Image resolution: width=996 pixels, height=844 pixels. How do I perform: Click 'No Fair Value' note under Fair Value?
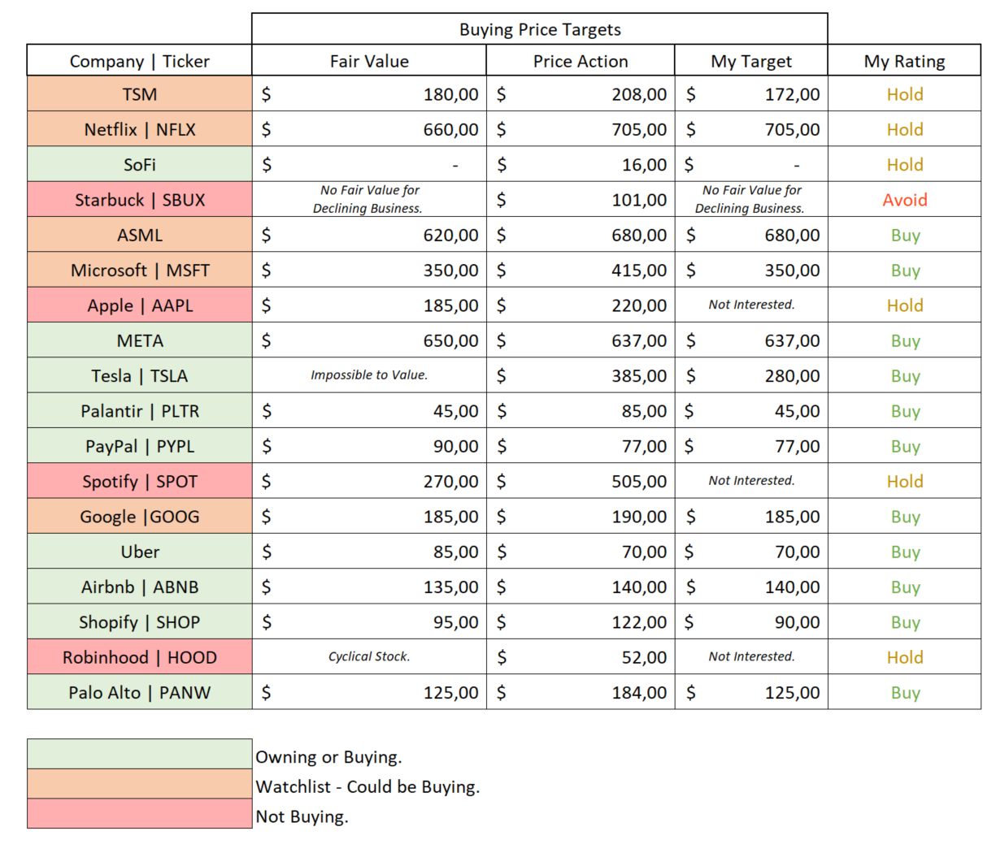pyautogui.click(x=369, y=200)
